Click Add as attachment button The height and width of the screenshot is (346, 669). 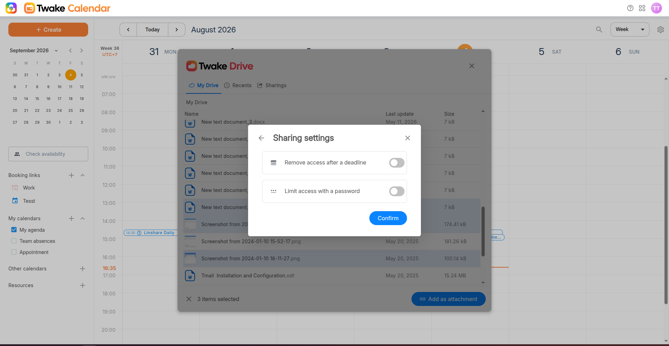[x=448, y=299]
